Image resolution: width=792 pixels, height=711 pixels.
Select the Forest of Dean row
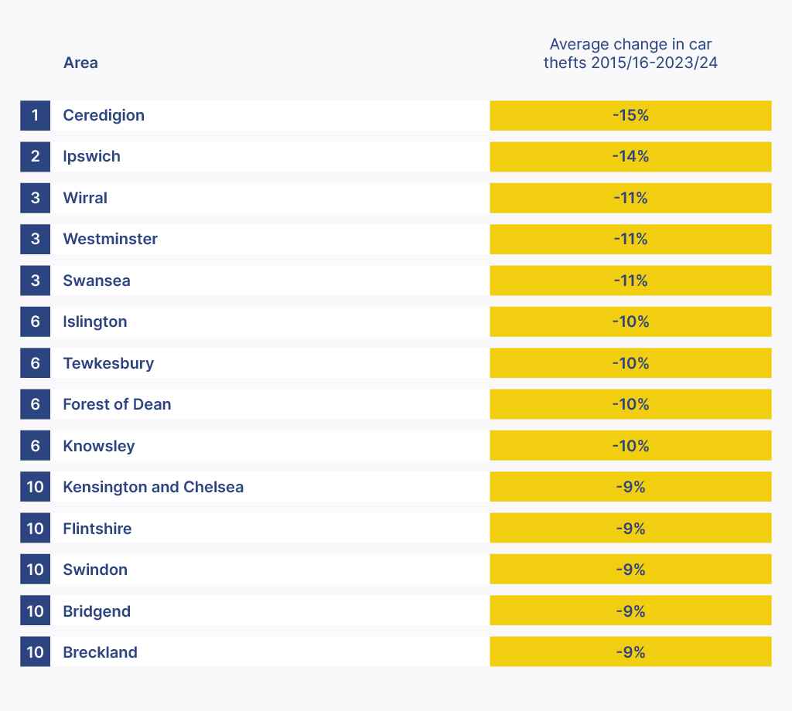pyautogui.click(x=117, y=404)
